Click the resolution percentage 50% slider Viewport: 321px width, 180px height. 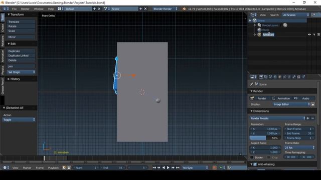click(265, 138)
